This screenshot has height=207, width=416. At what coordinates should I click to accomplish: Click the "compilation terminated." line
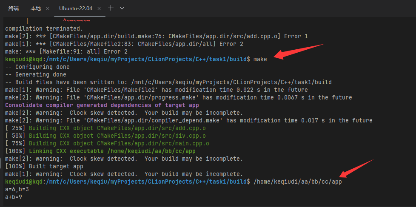37,29
